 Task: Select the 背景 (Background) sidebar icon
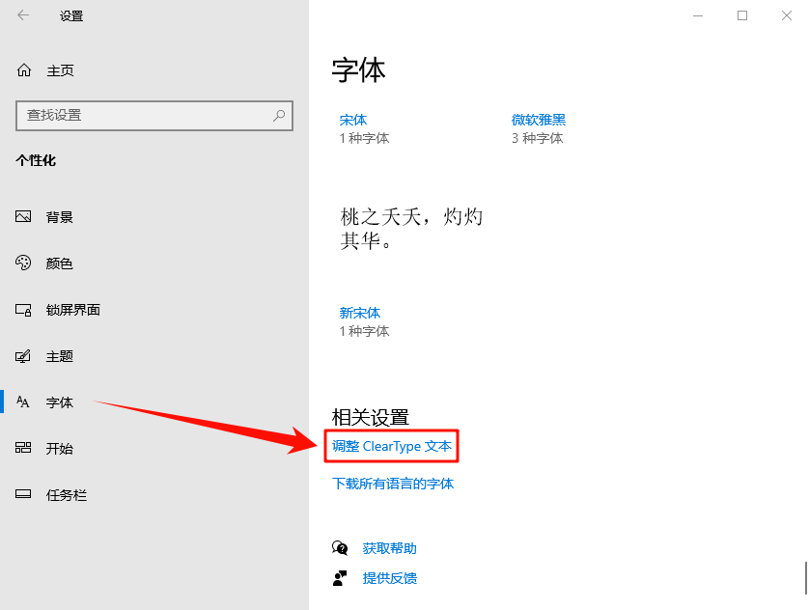pos(22,216)
